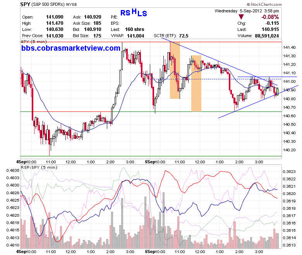Click the 4Sep date marker on lower axis
Image resolution: width=302 pixels, height=255 pixels.
coord(21,252)
